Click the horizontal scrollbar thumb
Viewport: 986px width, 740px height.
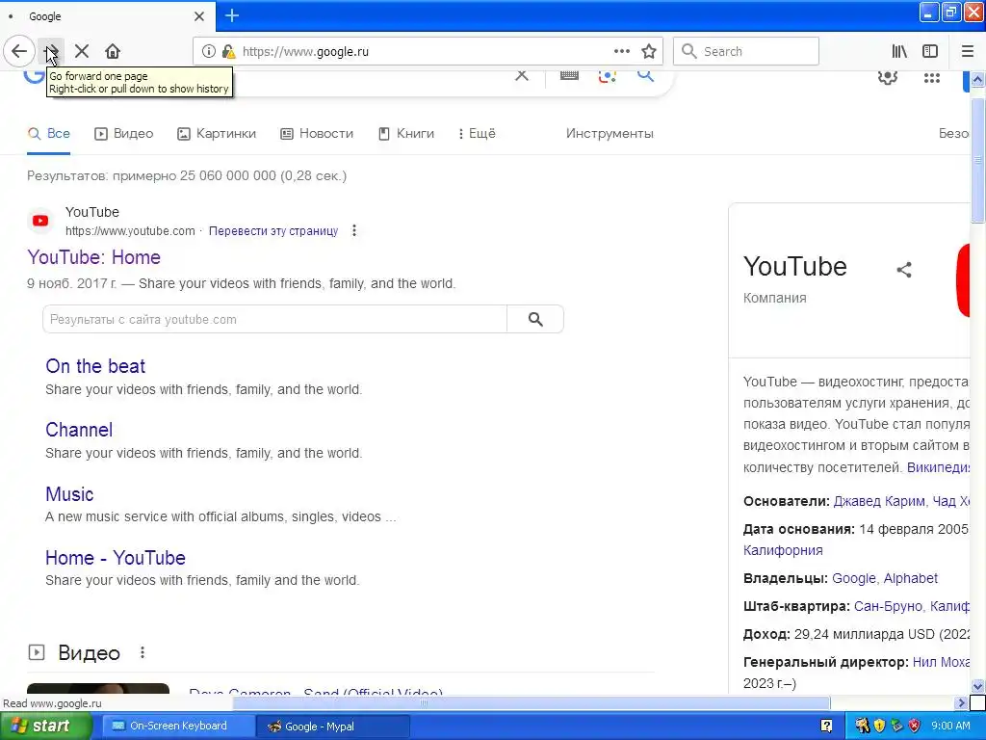532,702
